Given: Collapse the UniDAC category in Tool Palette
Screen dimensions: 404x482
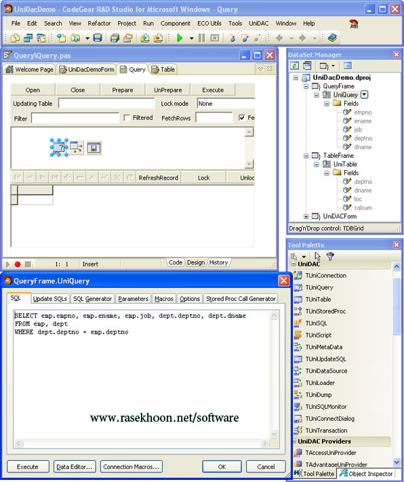Looking at the screenshot, I should (x=294, y=264).
